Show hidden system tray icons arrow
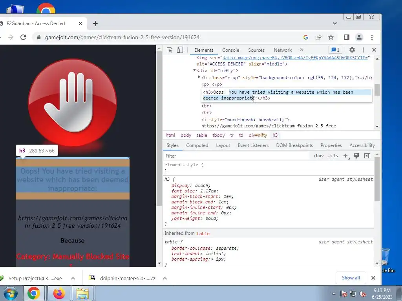The image size is (402, 301). [x=334, y=294]
